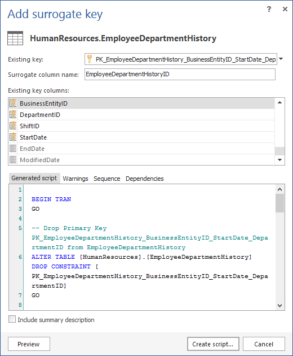Switch to the Generated script tab
The width and height of the screenshot is (293, 356).
click(x=34, y=178)
